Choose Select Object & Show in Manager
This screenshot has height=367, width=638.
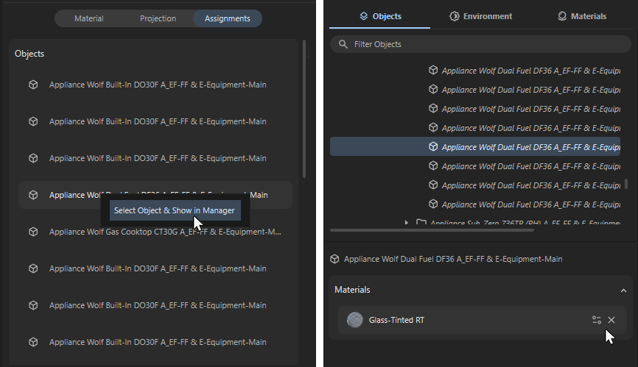[x=175, y=210]
